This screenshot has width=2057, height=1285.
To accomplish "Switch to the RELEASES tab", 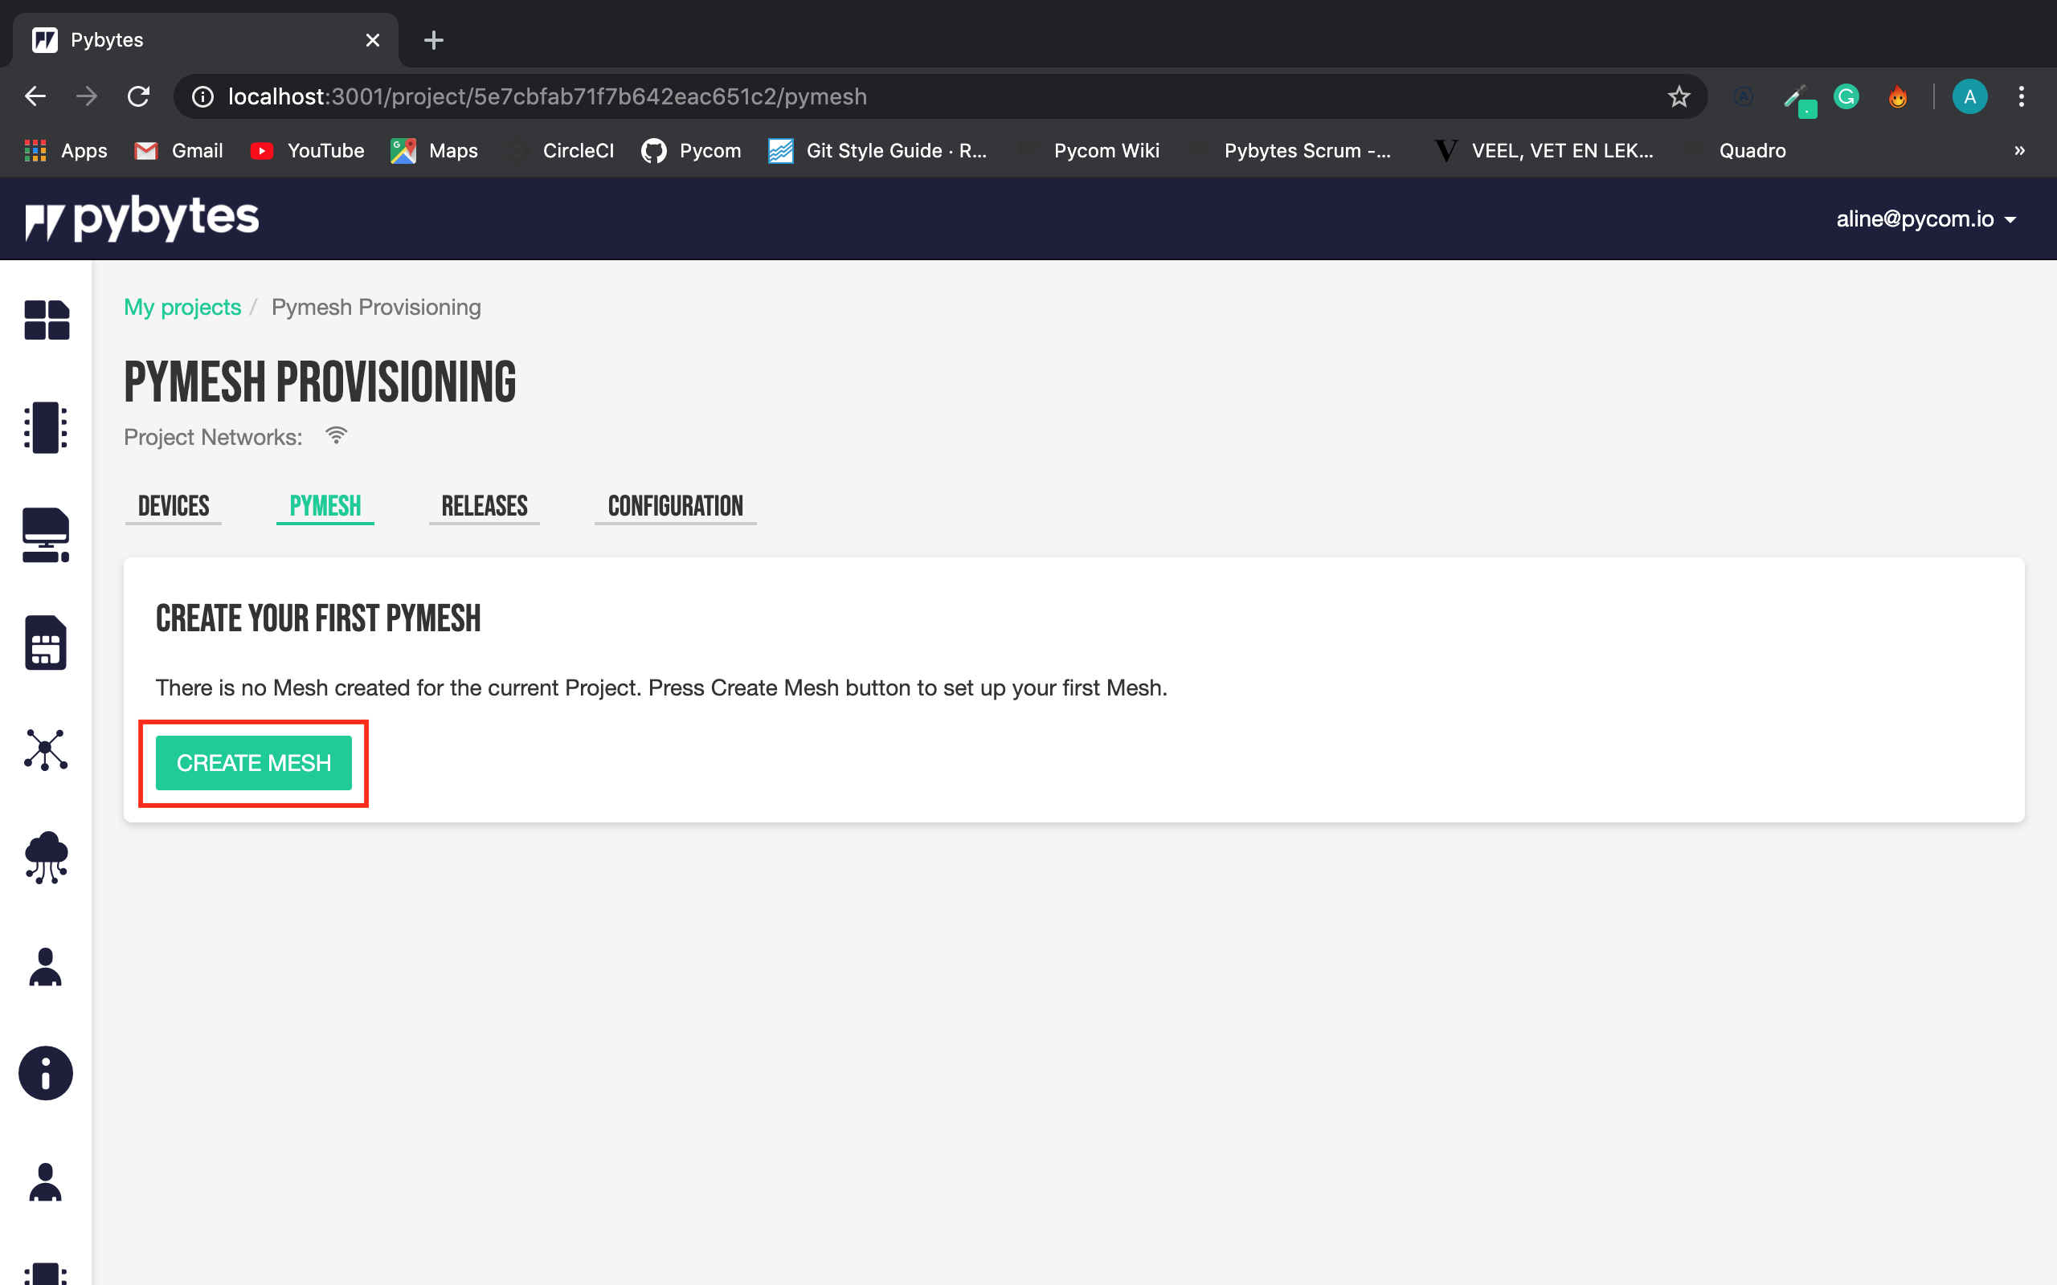I will coord(483,506).
